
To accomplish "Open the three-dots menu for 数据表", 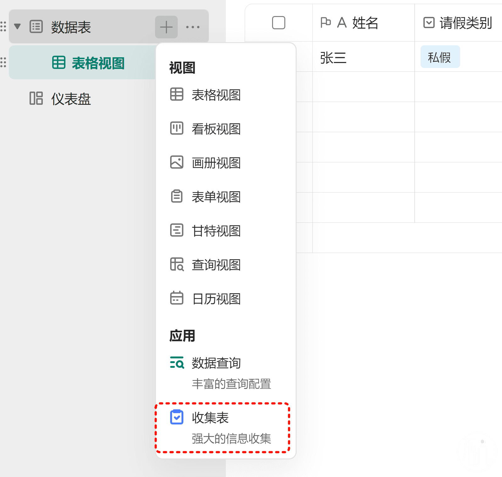I will tap(192, 27).
